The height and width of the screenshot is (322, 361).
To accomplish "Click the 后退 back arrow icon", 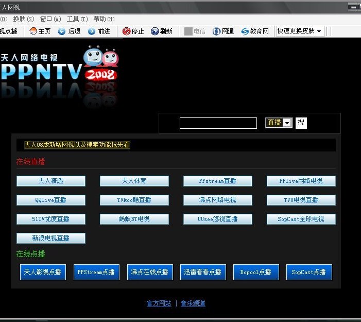I will pyautogui.click(x=62, y=31).
